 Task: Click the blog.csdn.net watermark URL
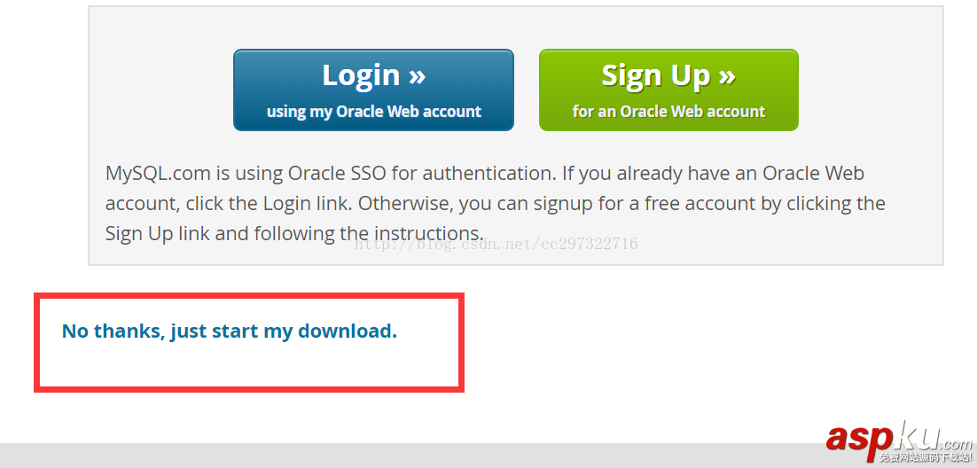click(x=496, y=244)
